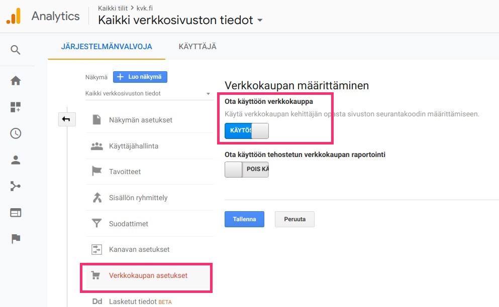Click the Tallenna button
The height and width of the screenshot is (307, 499).
pos(244,219)
